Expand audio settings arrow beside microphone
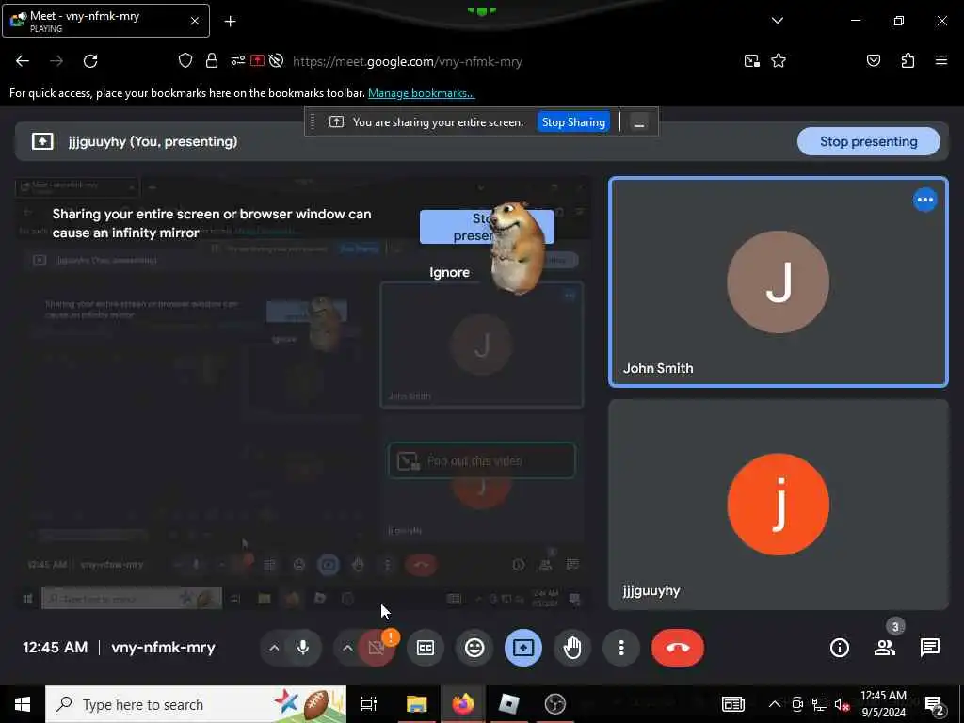The width and height of the screenshot is (964, 723). [x=274, y=648]
